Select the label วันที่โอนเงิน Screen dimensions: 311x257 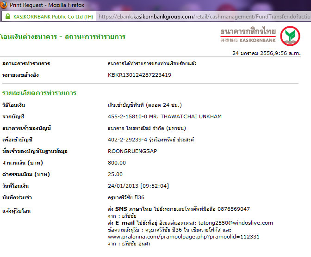(x=15, y=186)
